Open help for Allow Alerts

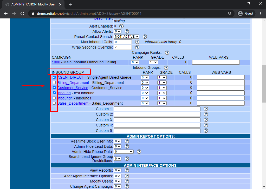click(127, 31)
